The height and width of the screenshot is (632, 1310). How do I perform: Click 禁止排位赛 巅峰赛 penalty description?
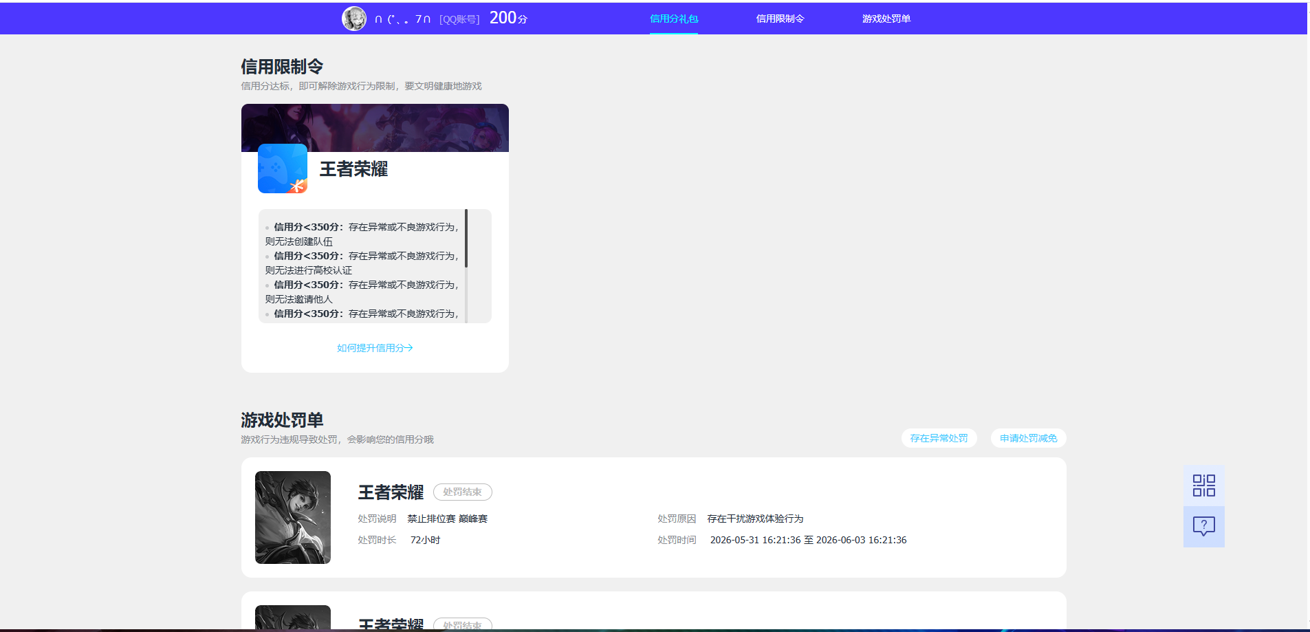447,519
